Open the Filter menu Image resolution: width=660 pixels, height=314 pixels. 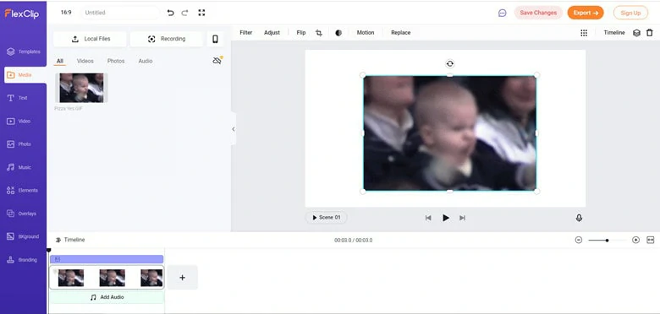coord(246,33)
